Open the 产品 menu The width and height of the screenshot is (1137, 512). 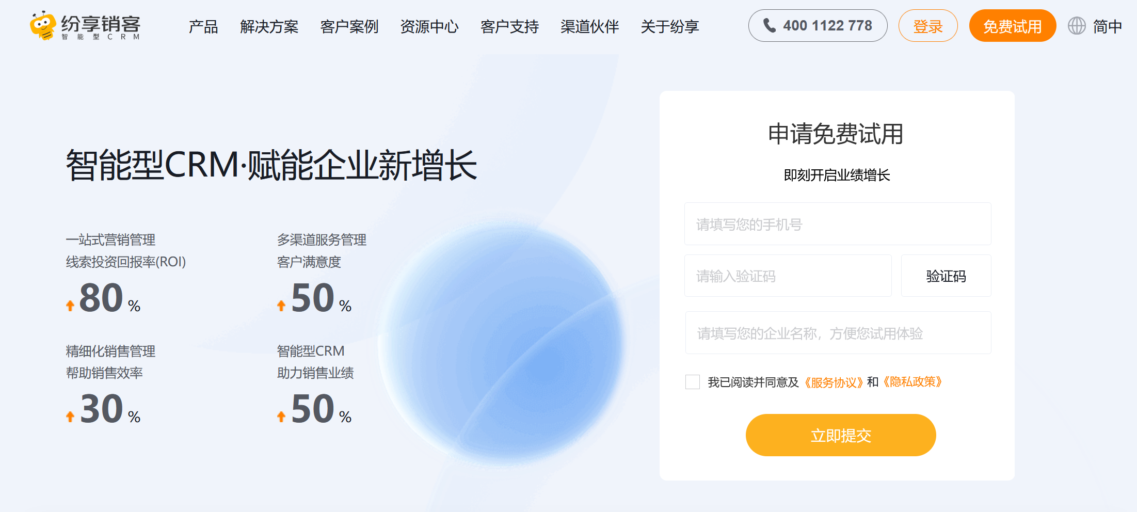click(x=203, y=26)
